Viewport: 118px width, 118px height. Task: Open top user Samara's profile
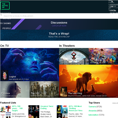coord(92,107)
